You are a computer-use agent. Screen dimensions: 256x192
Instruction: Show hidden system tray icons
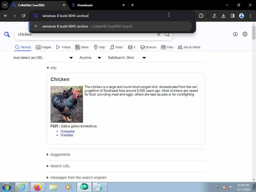212,187
